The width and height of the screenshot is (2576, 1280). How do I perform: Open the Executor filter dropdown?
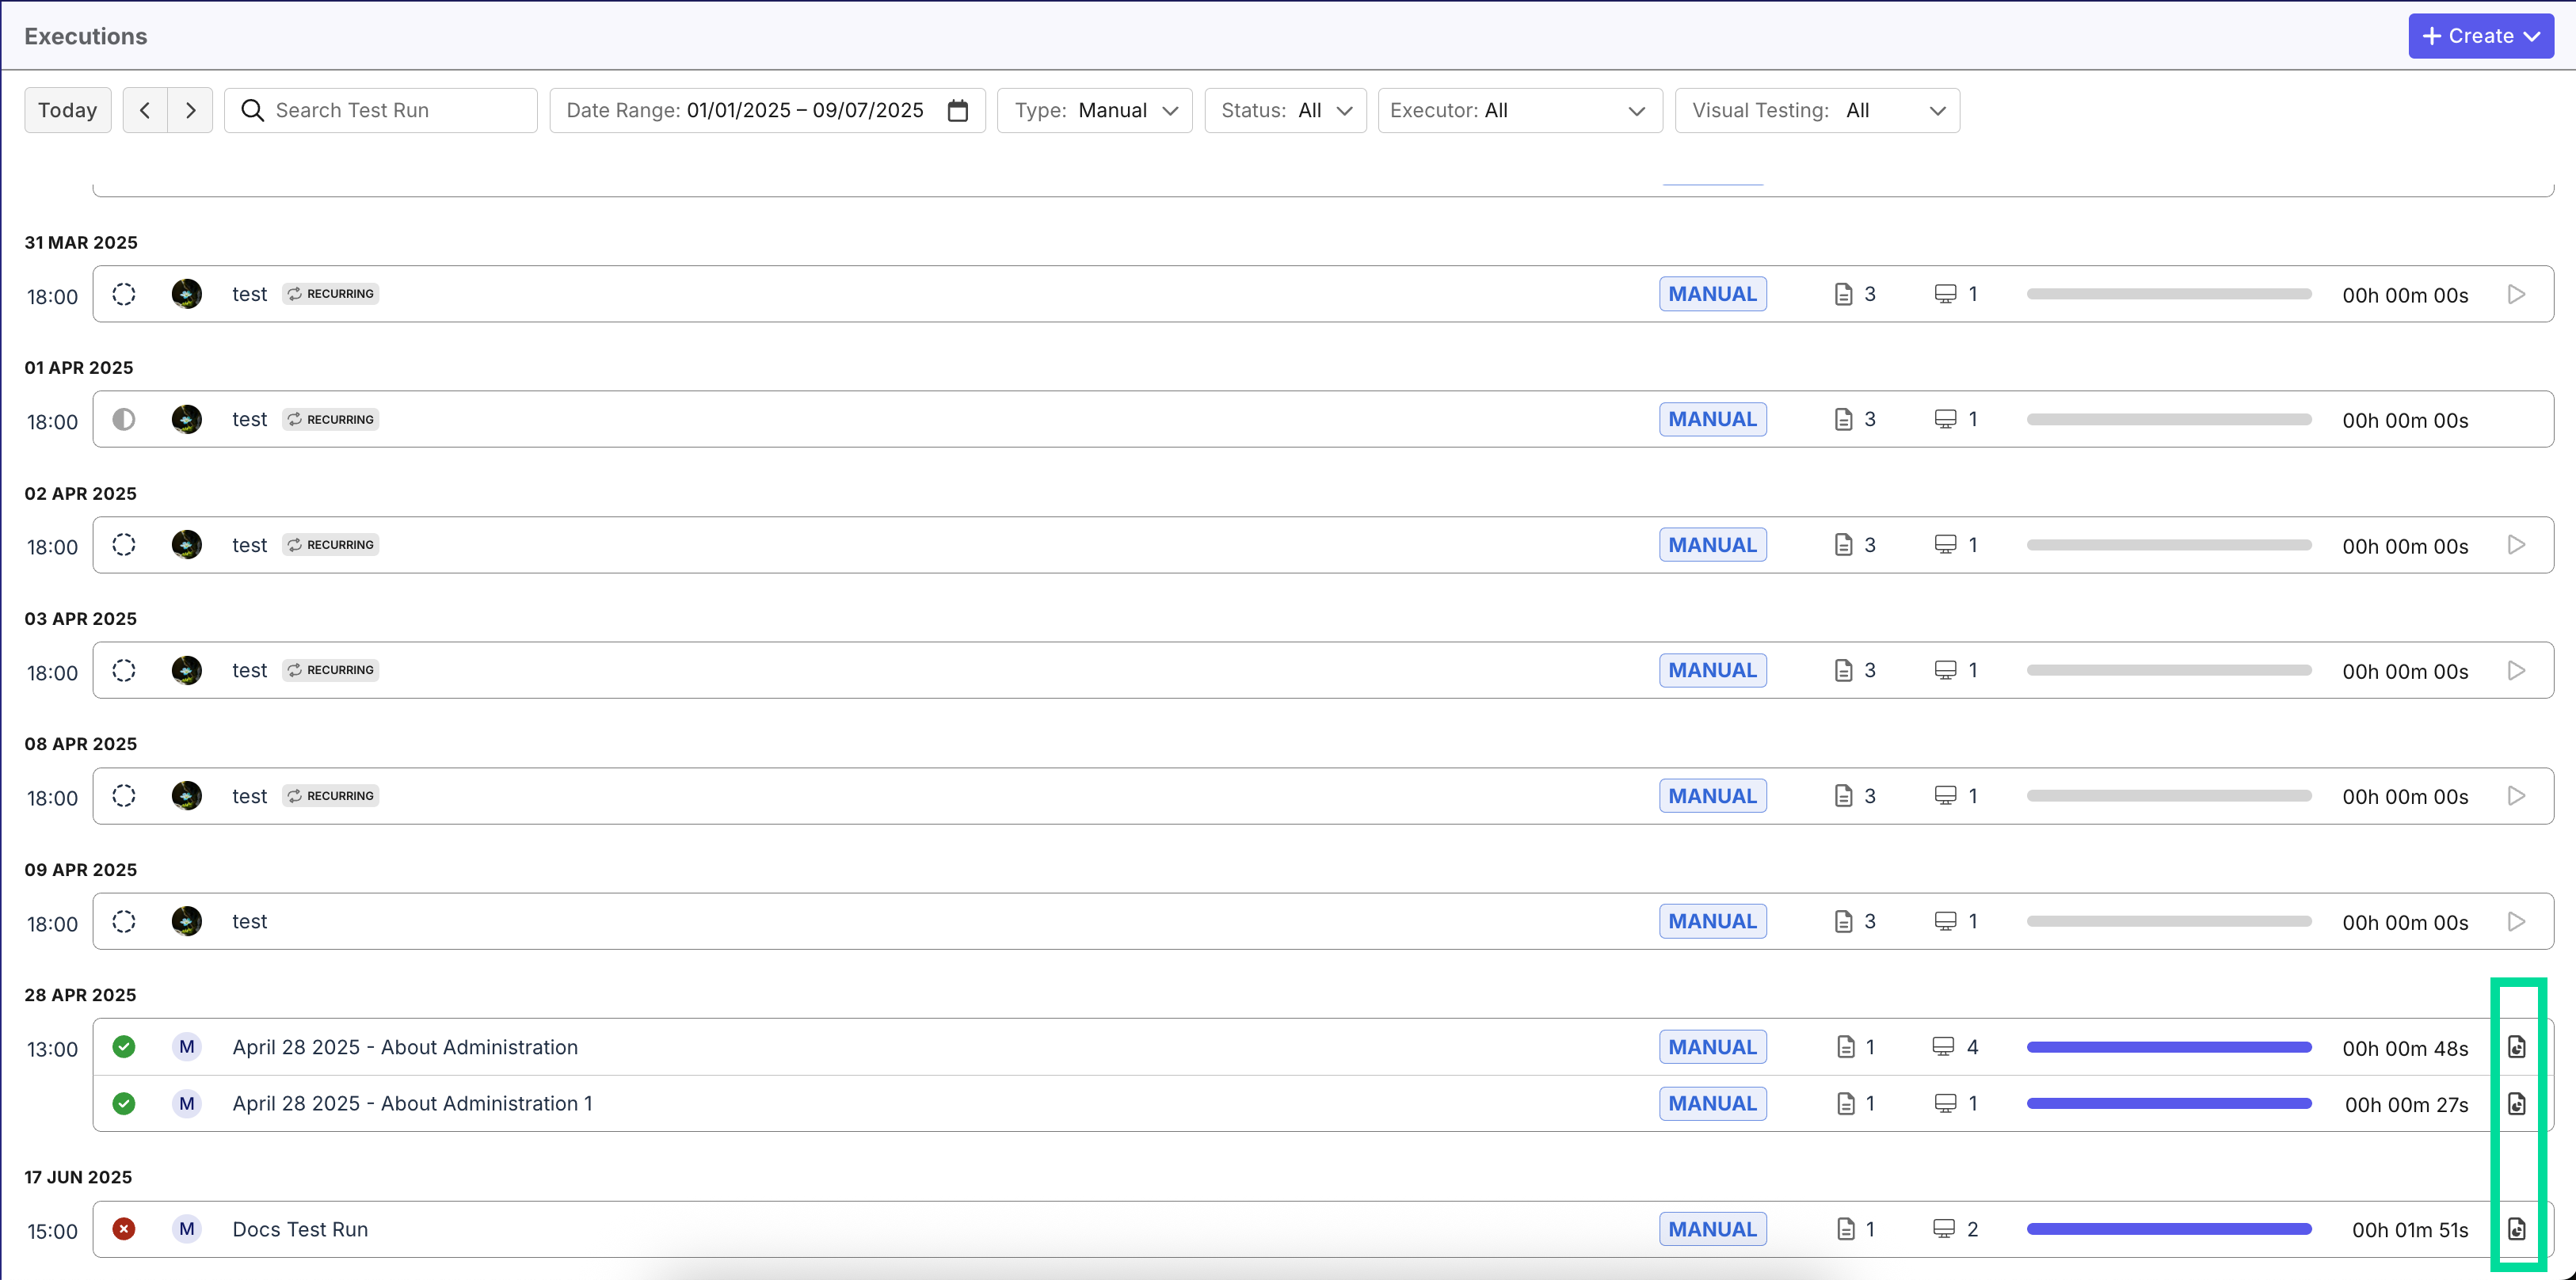pyautogui.click(x=1519, y=110)
